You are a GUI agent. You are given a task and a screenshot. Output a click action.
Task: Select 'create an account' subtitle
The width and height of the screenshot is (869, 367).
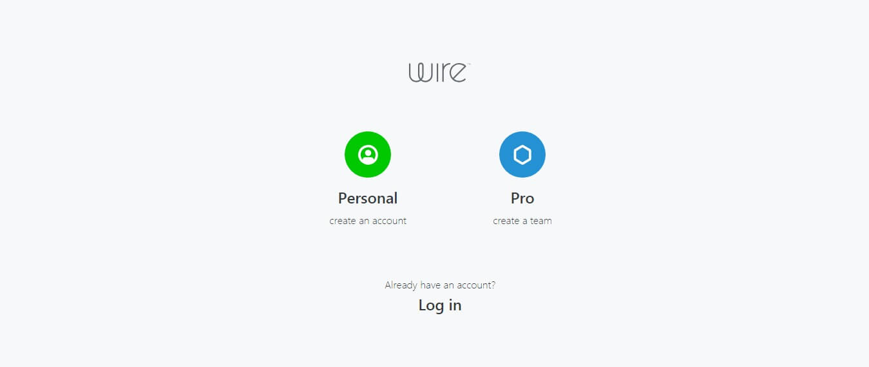(368, 221)
